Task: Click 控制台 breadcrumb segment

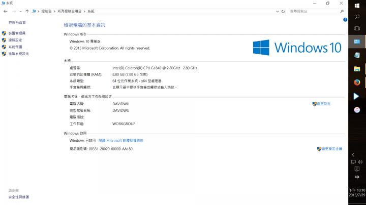Action: (x=46, y=11)
